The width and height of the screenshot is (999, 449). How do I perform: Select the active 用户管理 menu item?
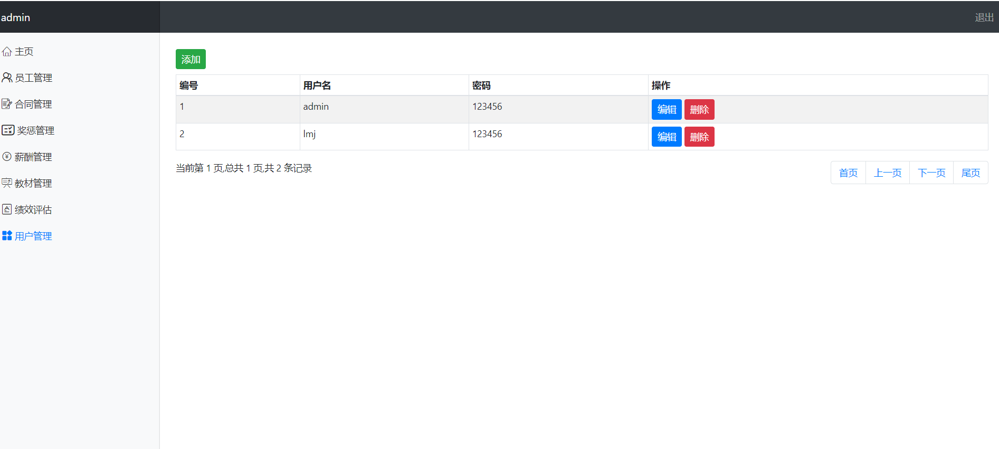click(33, 236)
